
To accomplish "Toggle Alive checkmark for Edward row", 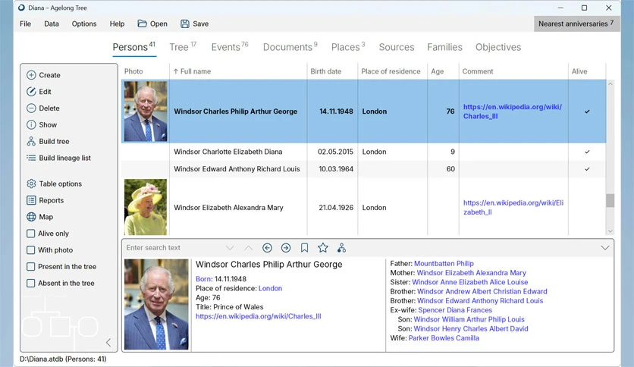I will pos(587,169).
